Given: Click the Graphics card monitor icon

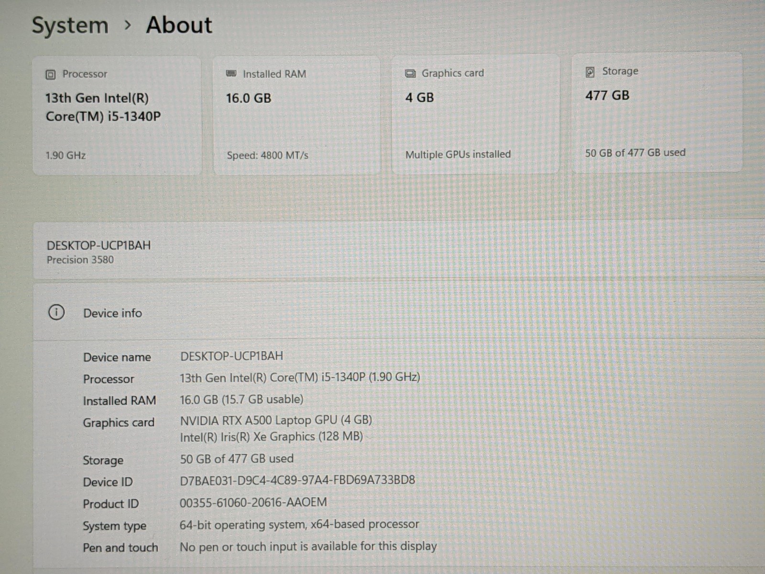Looking at the screenshot, I should (x=410, y=73).
